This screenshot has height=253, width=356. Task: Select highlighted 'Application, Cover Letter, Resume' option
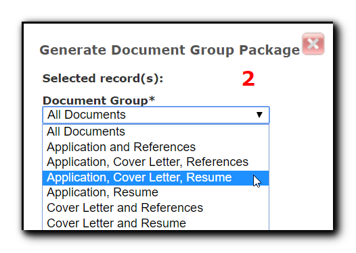click(x=156, y=177)
